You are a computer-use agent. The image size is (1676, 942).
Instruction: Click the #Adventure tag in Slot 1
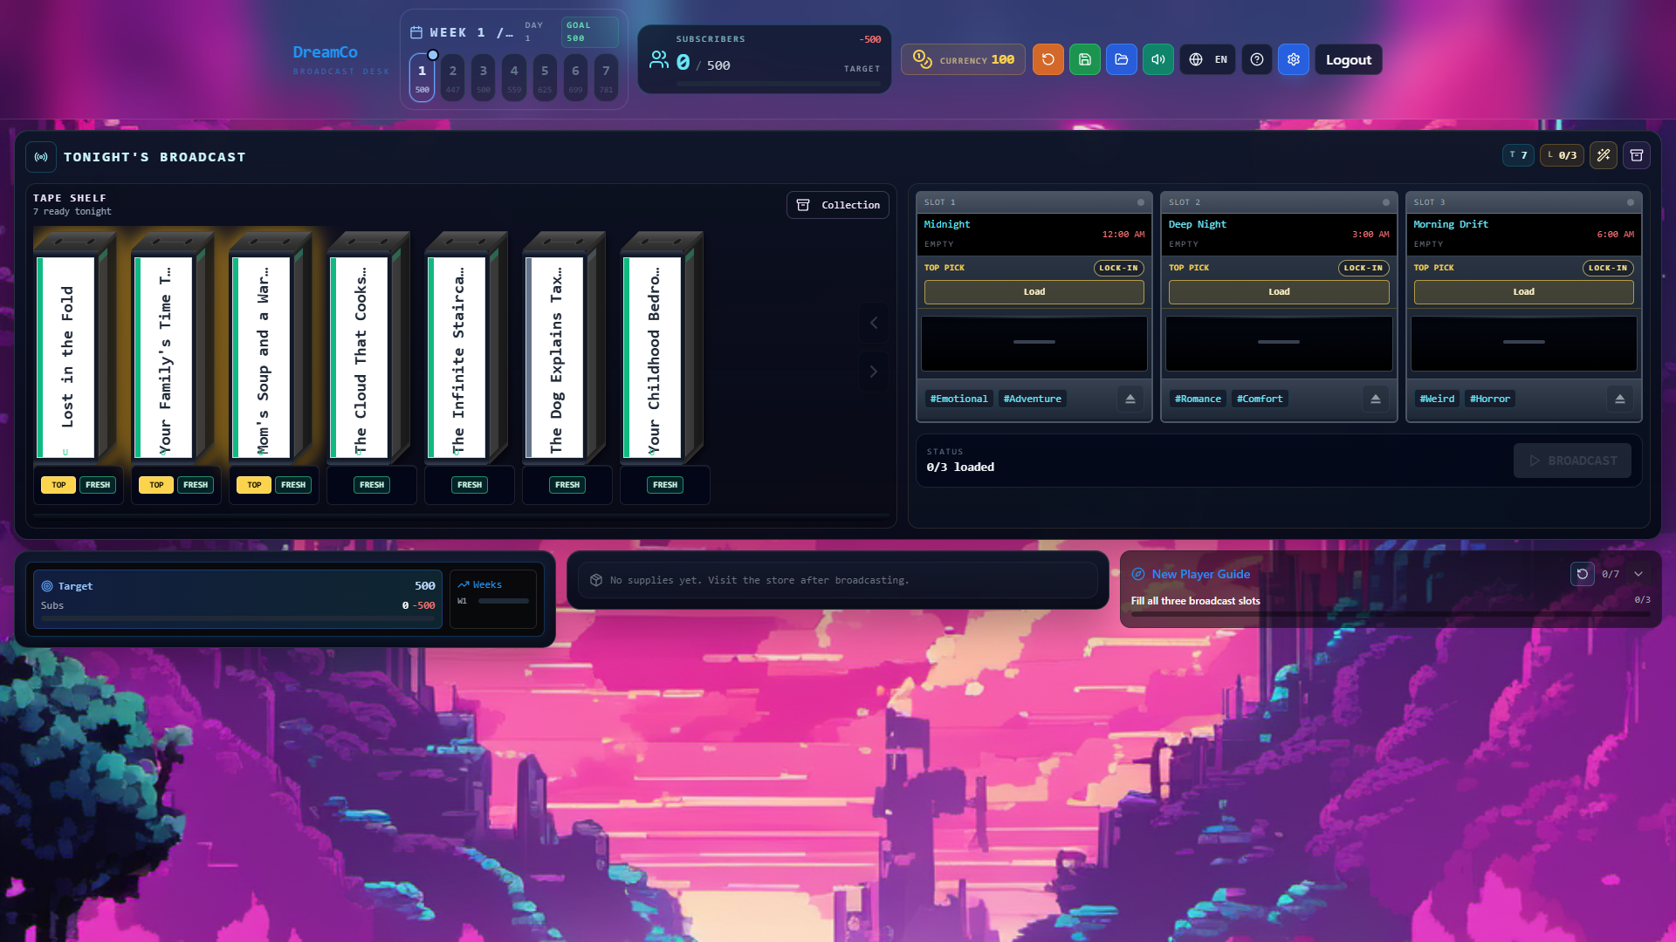(1032, 399)
